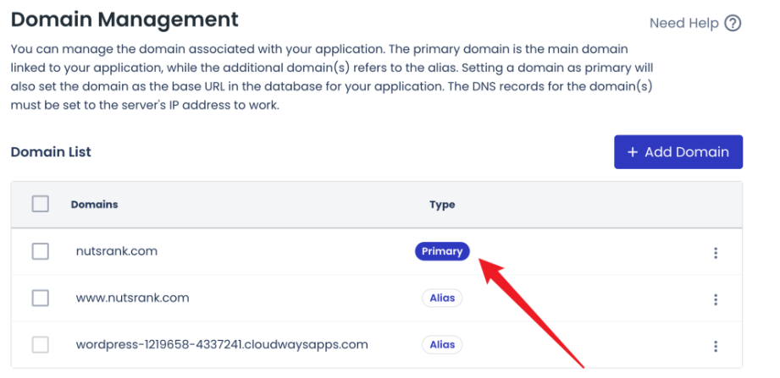Click the wordpress-1219658-4337241.cloudwaysapps.com domain name
The image size is (780, 378).
[222, 344]
